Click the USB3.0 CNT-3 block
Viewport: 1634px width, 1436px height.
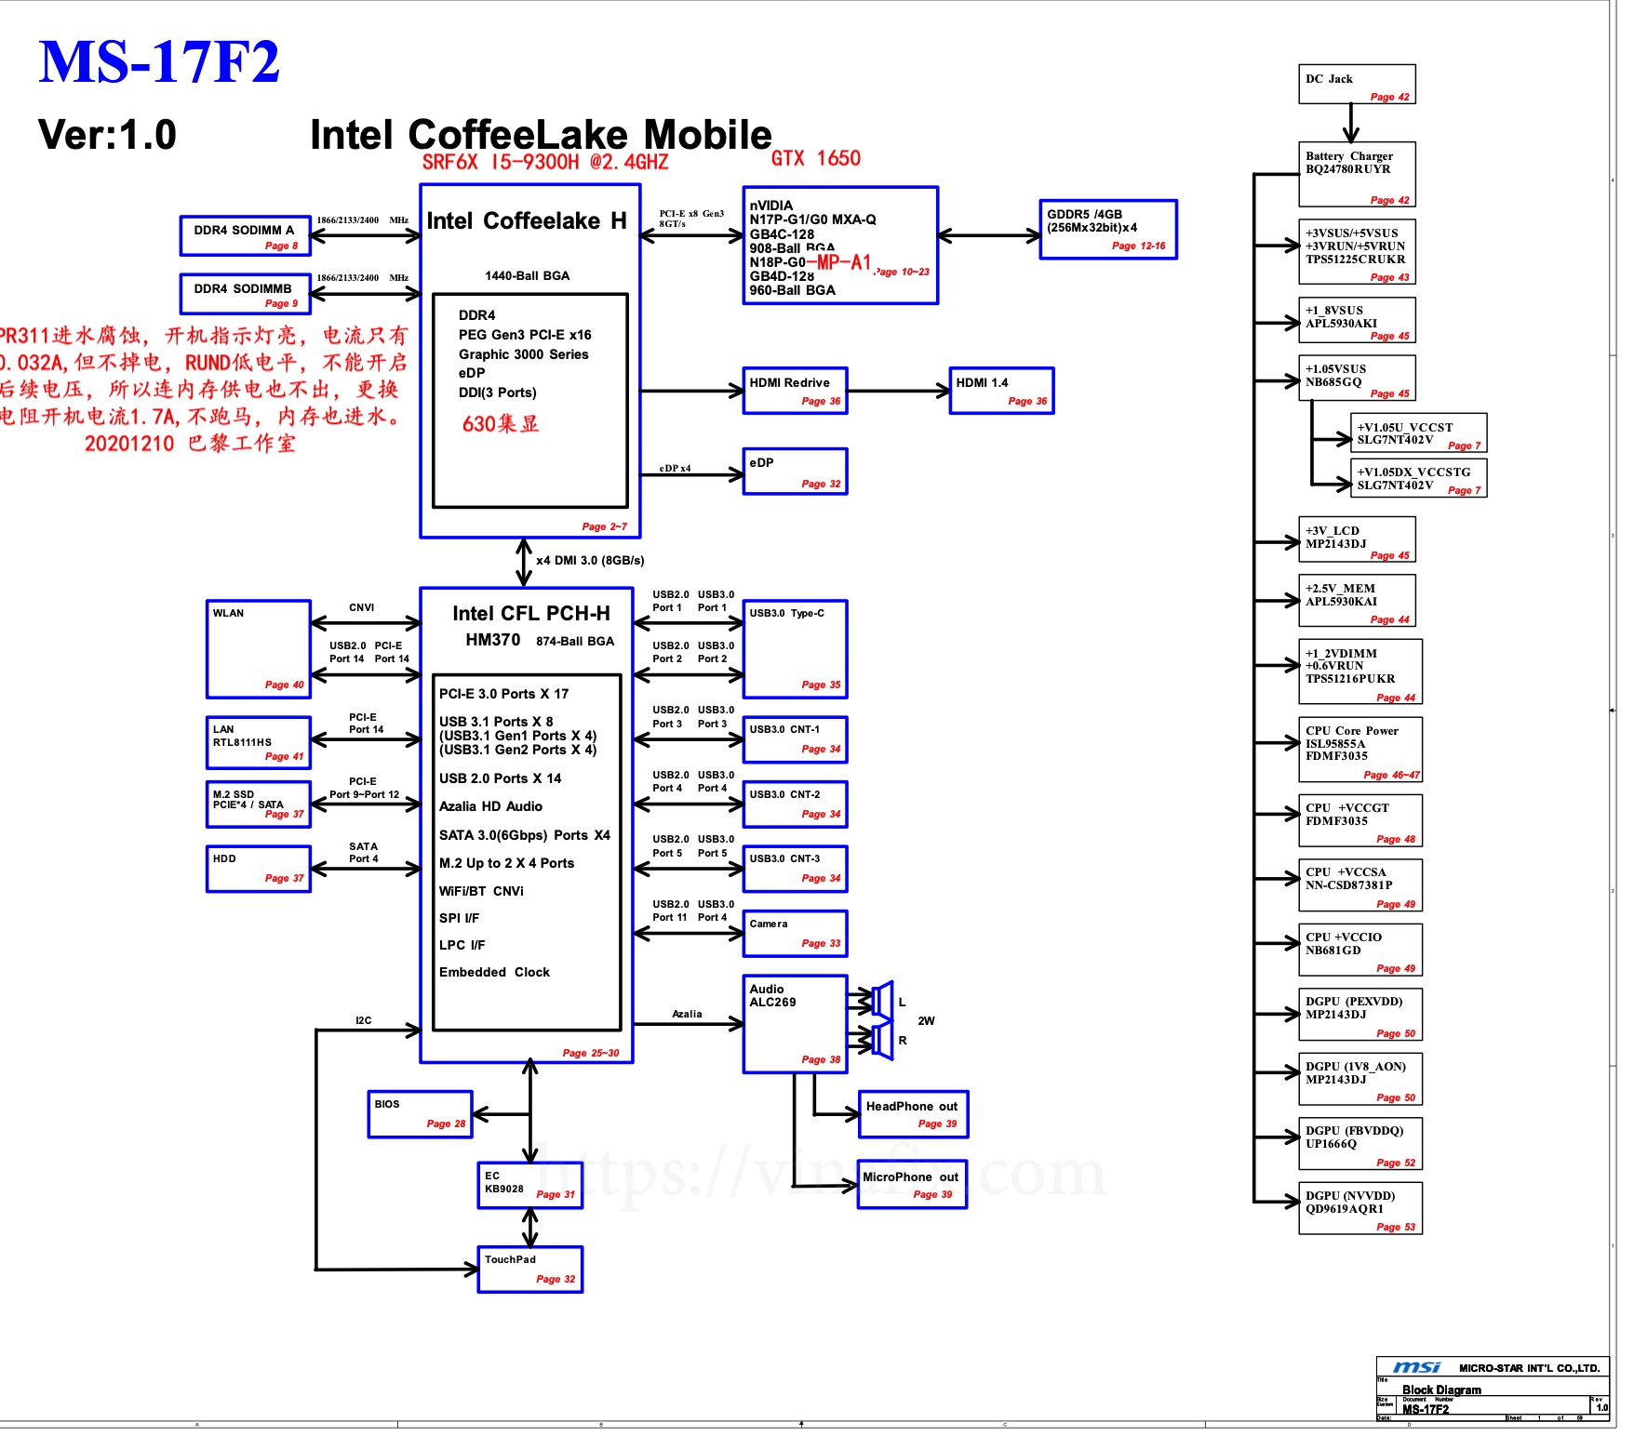coord(796,869)
